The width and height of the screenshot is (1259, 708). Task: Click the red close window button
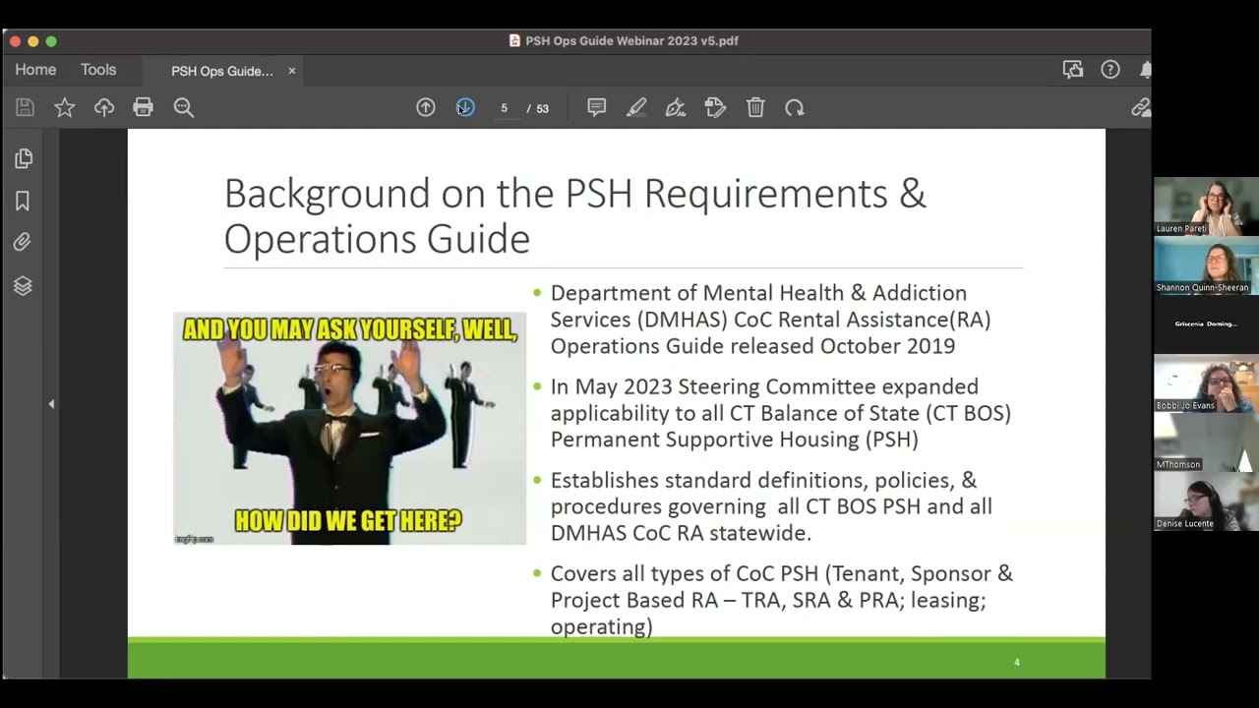(x=15, y=41)
